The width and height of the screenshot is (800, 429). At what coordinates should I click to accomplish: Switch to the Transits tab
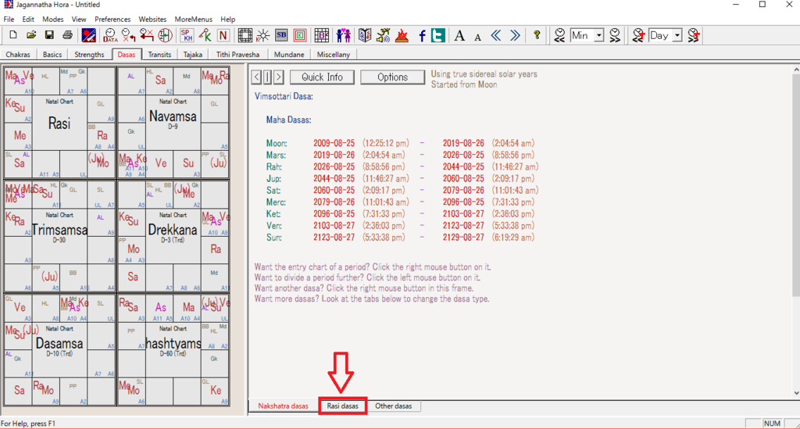point(159,54)
